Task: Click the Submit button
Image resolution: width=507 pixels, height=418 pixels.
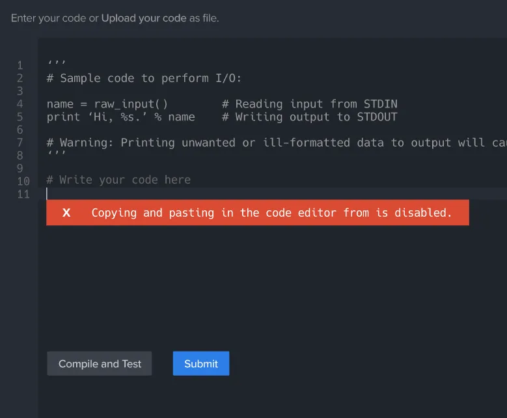Action: click(201, 363)
